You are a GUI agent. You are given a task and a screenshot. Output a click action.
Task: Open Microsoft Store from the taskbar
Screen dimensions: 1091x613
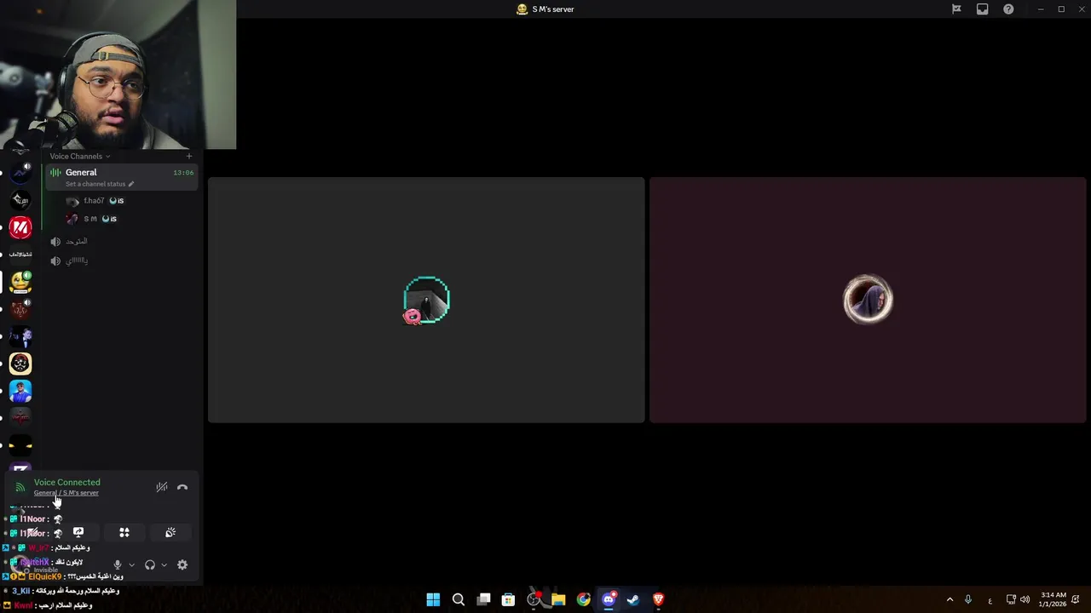(x=508, y=599)
